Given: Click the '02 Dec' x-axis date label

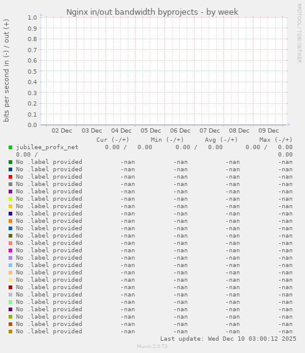Looking at the screenshot, I should (x=62, y=131).
